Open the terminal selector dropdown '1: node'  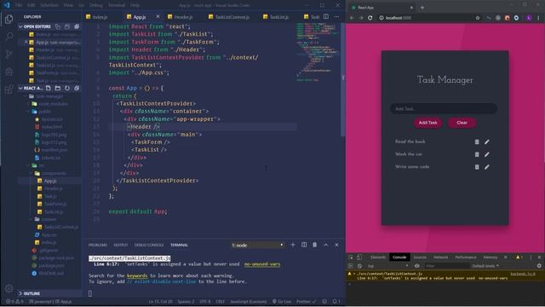[257, 245]
